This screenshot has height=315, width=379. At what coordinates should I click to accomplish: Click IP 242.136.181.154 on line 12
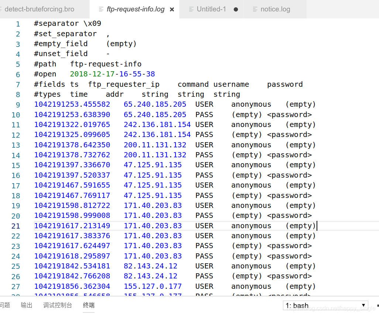(157, 134)
